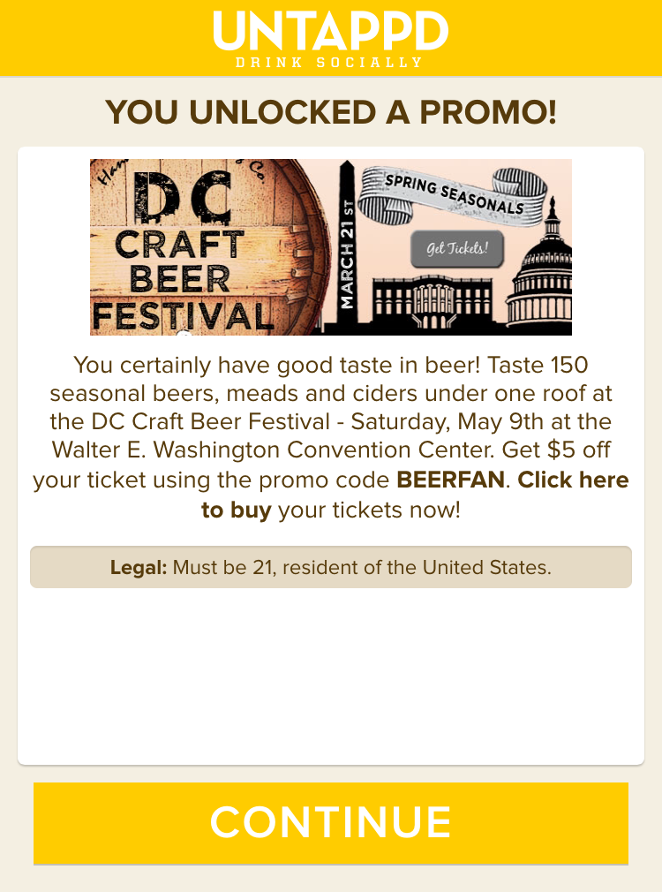Tap the 'Drink Socially' tagline

[x=330, y=62]
